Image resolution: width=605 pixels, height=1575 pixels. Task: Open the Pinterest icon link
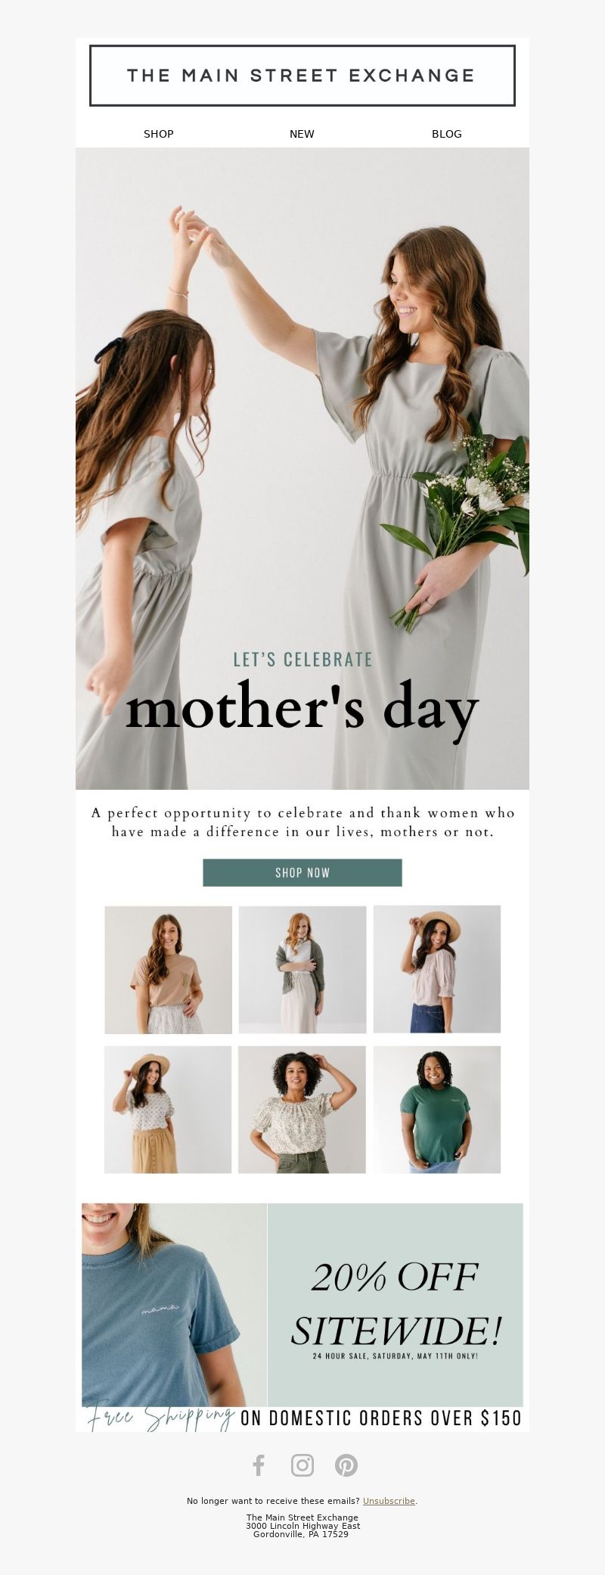(346, 1465)
